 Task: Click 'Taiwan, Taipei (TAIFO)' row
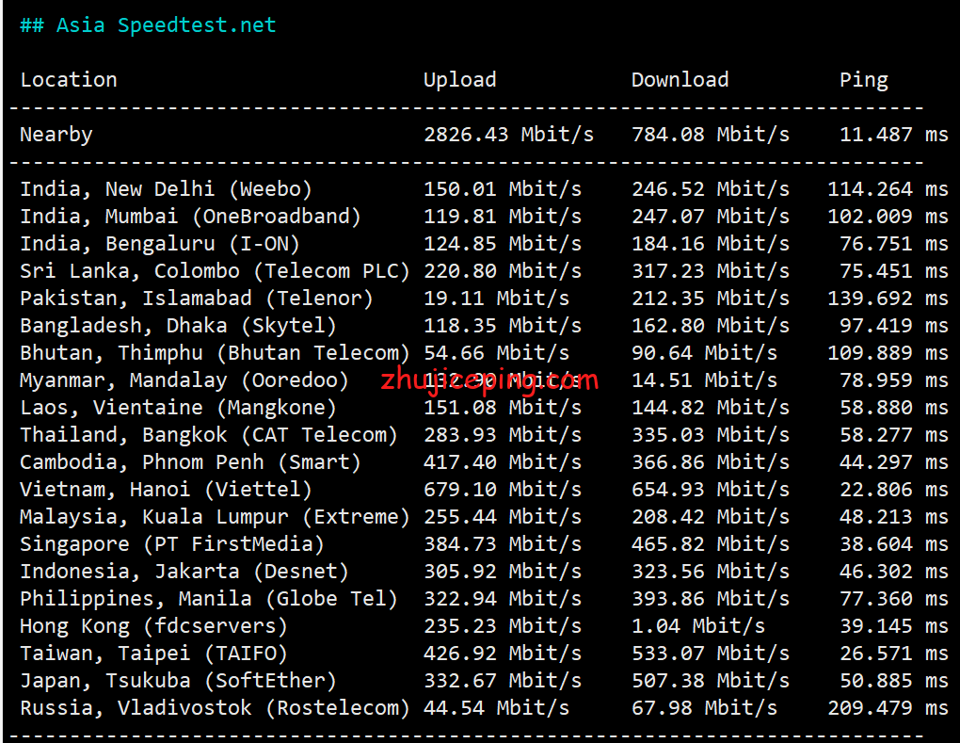point(485,654)
